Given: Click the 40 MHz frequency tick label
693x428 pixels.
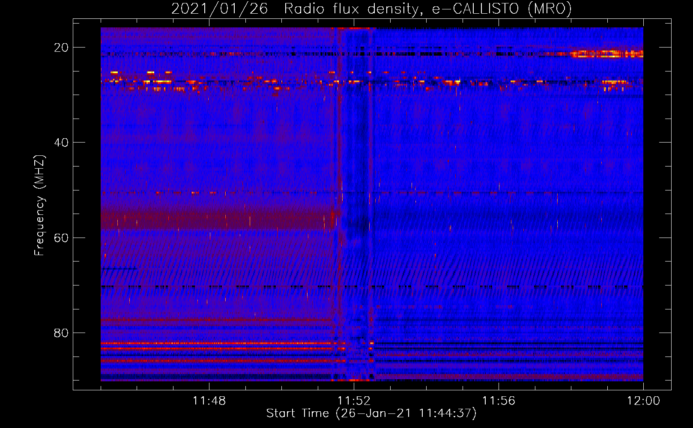Looking at the screenshot, I should click(x=61, y=143).
